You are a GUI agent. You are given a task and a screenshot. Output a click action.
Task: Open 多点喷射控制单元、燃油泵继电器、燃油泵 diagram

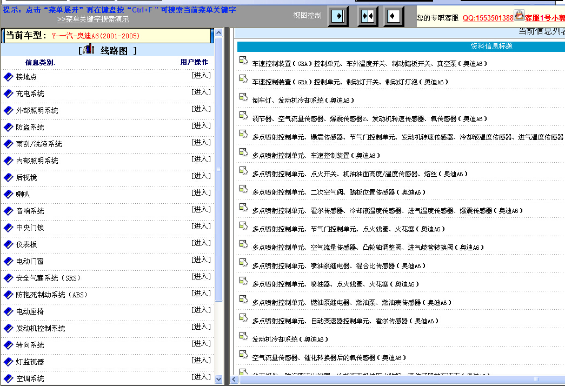[351, 303]
